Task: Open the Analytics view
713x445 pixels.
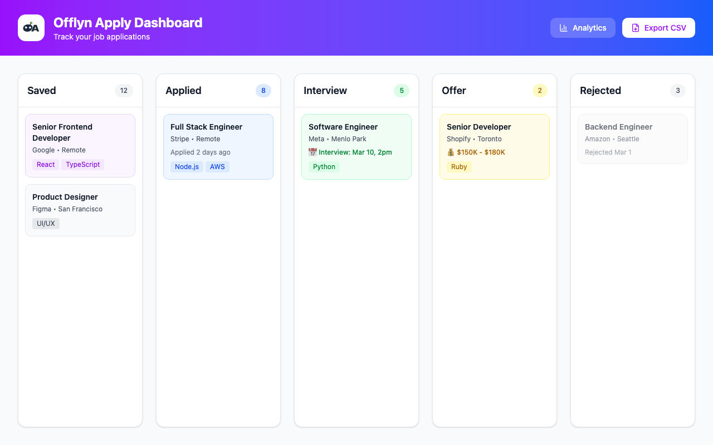Action: [x=583, y=28]
